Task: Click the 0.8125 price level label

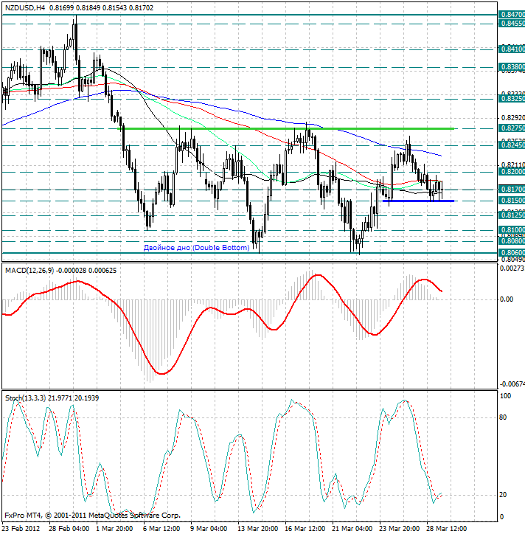Action: (x=512, y=215)
